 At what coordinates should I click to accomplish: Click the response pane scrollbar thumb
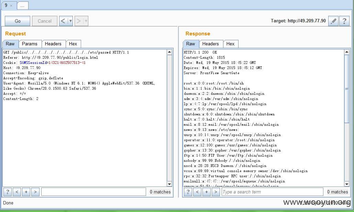[347, 89]
